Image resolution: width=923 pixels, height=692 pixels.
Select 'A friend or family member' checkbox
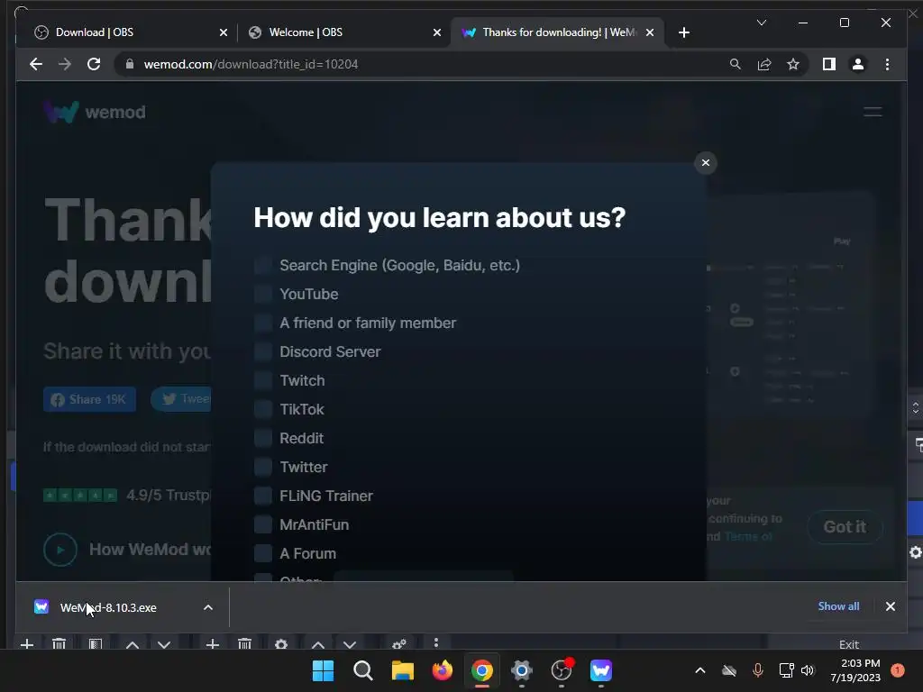pyautogui.click(x=263, y=323)
